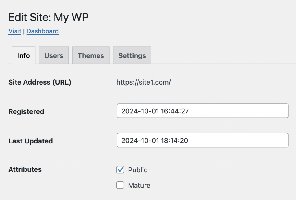Go to the Dashboard link
The width and height of the screenshot is (296, 200).
[x=42, y=31]
